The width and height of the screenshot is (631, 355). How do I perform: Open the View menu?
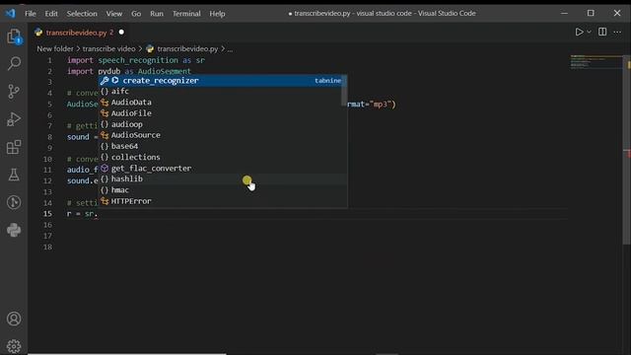114,13
